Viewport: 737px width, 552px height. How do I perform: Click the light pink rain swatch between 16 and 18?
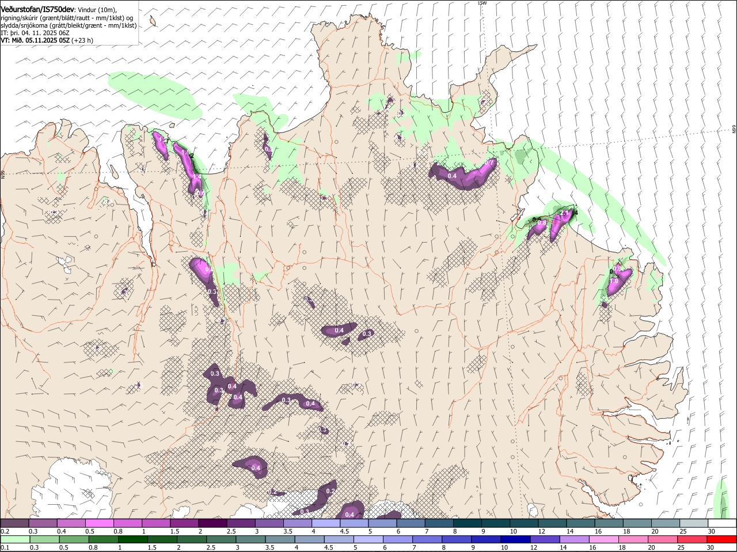tap(605, 539)
